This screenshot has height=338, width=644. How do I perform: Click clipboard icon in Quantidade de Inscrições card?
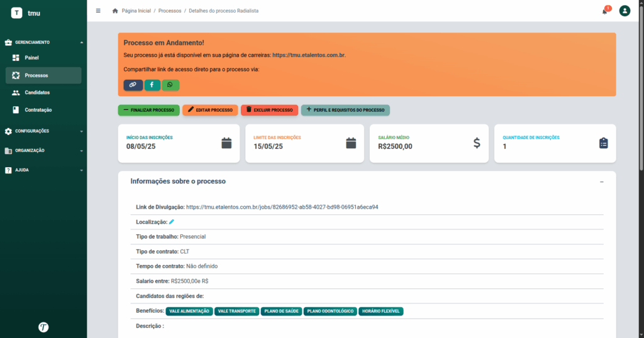(603, 143)
